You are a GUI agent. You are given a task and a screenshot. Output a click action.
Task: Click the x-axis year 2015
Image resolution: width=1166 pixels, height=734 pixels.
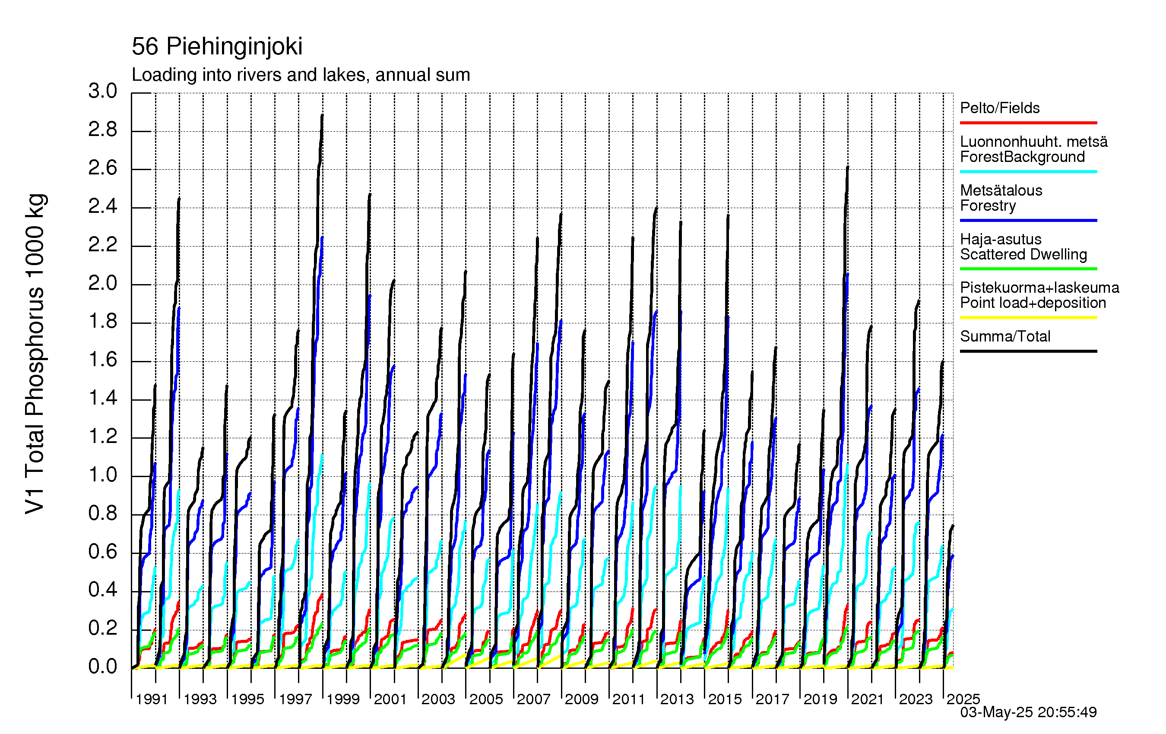click(725, 699)
